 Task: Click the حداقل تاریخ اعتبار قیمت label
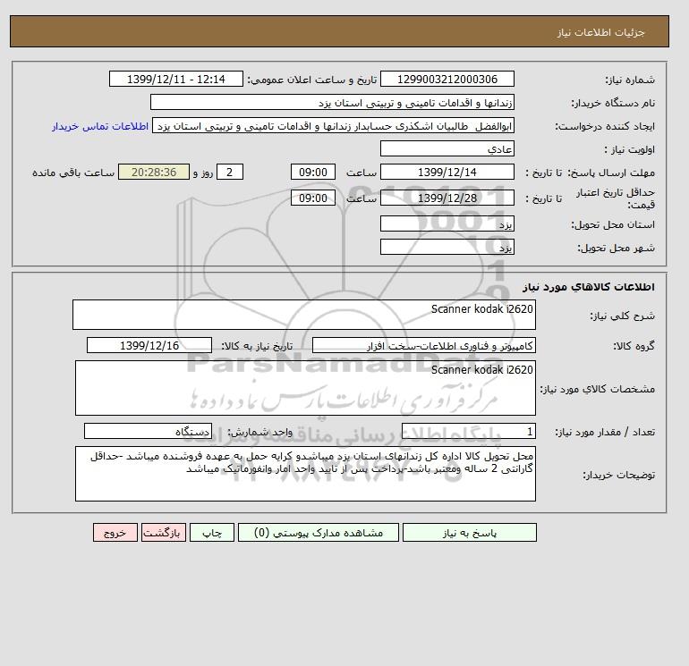point(616,198)
